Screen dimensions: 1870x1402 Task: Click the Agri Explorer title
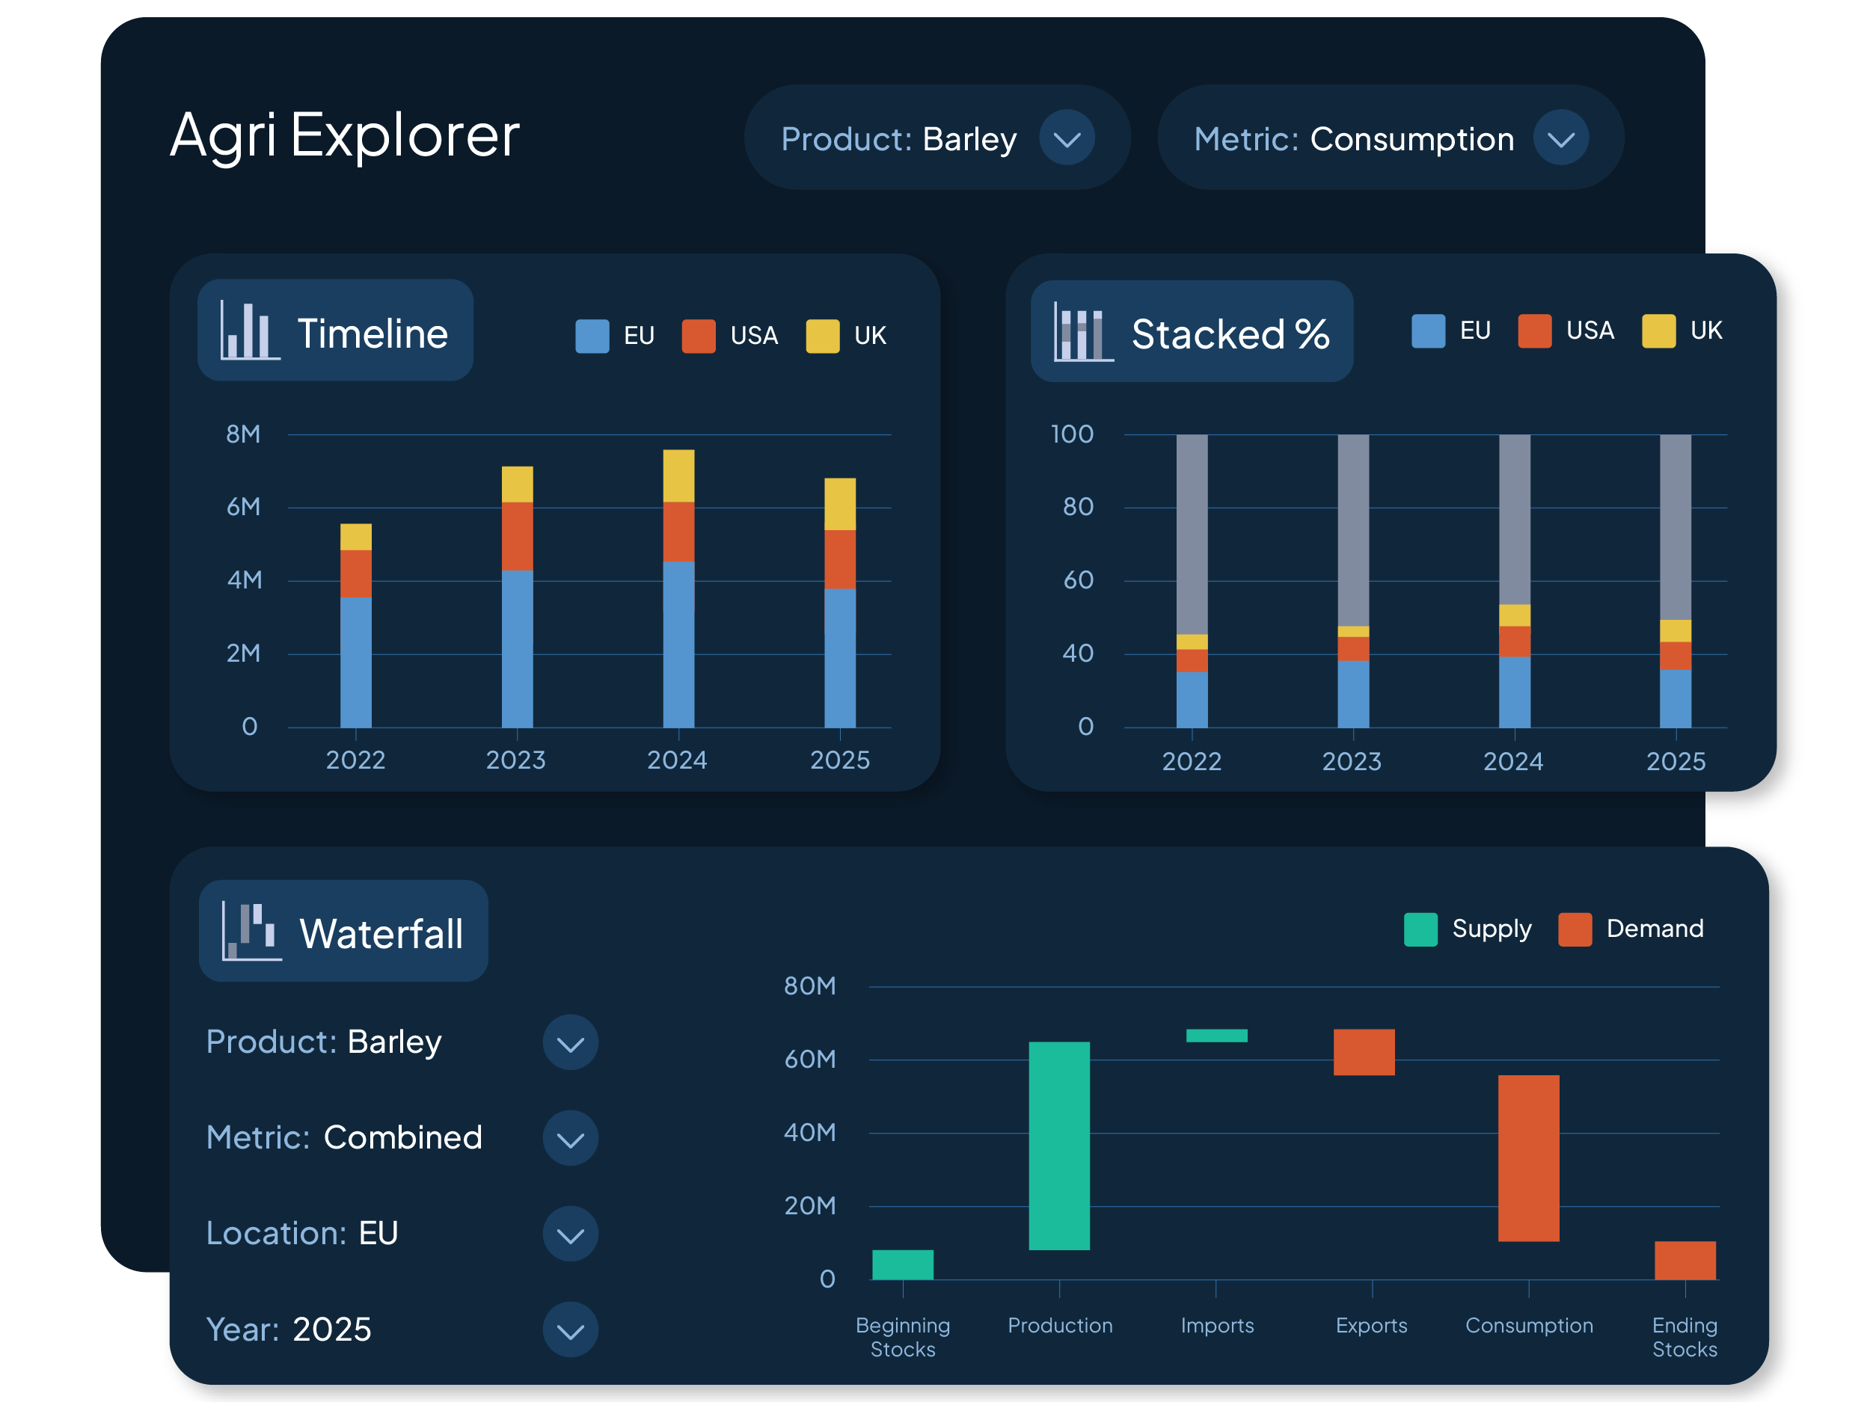pos(344,135)
